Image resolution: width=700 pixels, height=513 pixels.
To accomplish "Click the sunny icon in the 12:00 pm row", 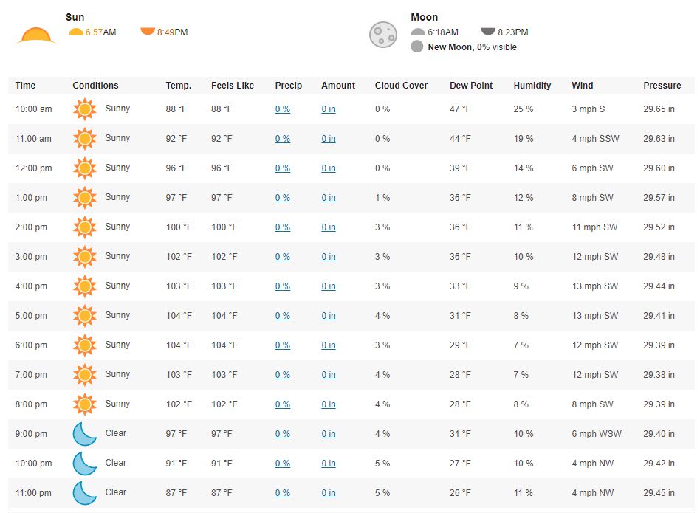I will click(85, 168).
